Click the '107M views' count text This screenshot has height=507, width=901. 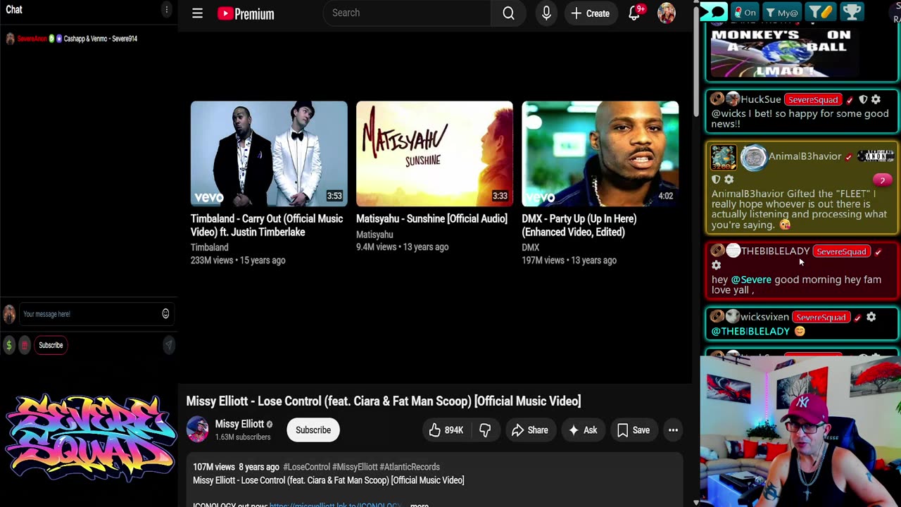click(214, 467)
